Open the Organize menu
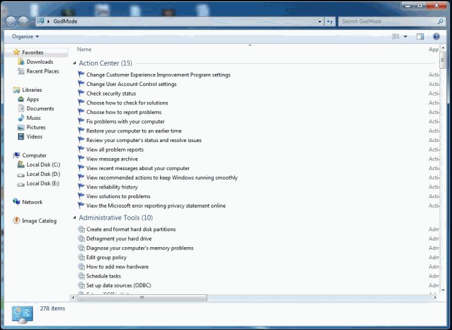The height and width of the screenshot is (330, 452). (26, 36)
